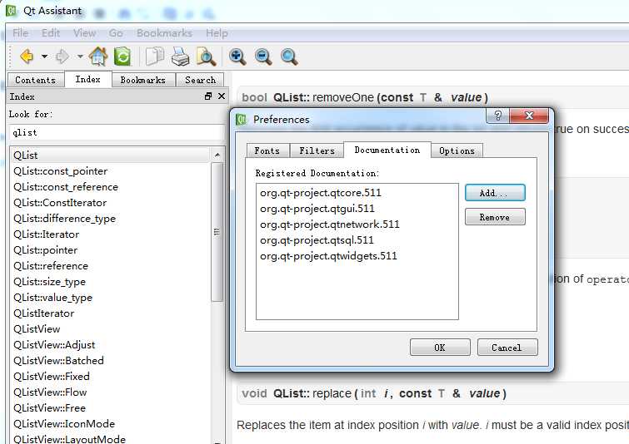Viewport: 629px width, 444px height.
Task: Close the Preferences dialog with X
Action: coord(529,116)
